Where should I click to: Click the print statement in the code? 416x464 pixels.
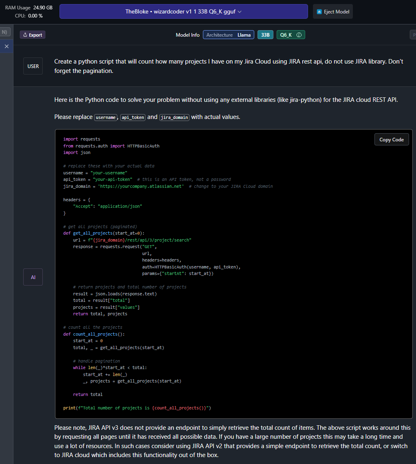pyautogui.click(x=137, y=408)
